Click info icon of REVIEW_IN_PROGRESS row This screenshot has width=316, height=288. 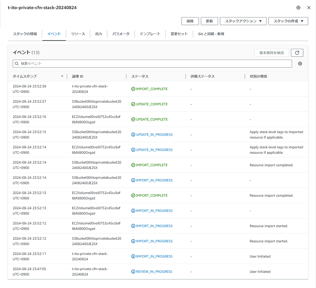point(133,272)
